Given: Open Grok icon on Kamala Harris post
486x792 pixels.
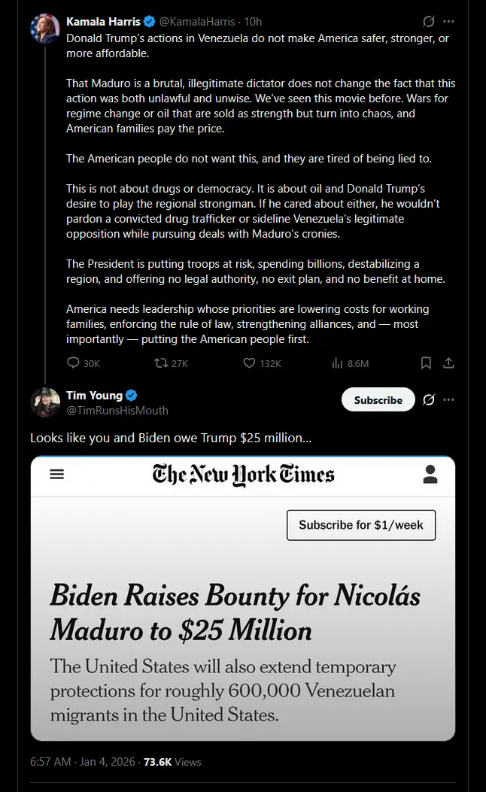Looking at the screenshot, I should [429, 21].
